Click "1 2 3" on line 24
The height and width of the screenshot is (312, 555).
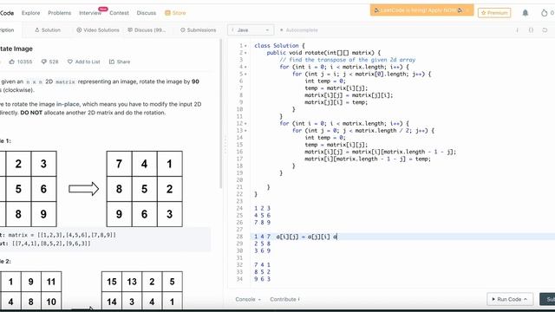(262, 208)
